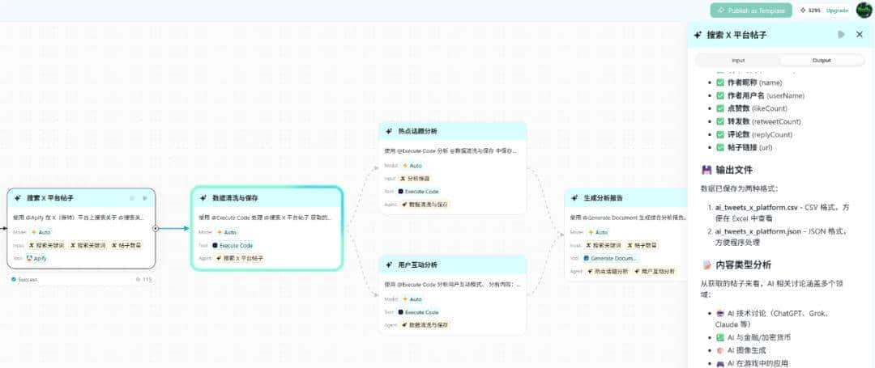Viewport: 875px width, 368px height.
Task: Switch to the Output tab
Action: 822,60
